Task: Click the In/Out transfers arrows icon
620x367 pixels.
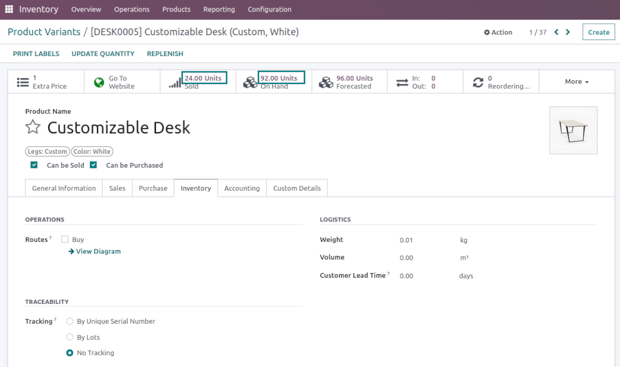Action: click(402, 82)
